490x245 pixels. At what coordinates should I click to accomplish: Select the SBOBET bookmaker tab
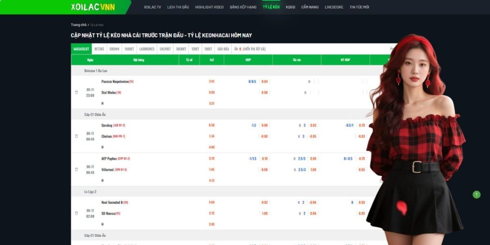tap(181, 49)
